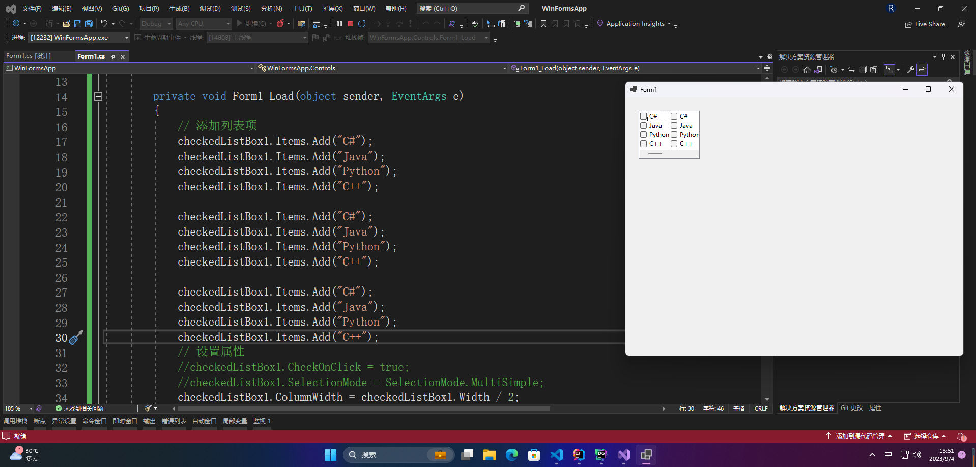Open the WinFormsApp project navigation dropdown

pyautogui.click(x=129, y=68)
